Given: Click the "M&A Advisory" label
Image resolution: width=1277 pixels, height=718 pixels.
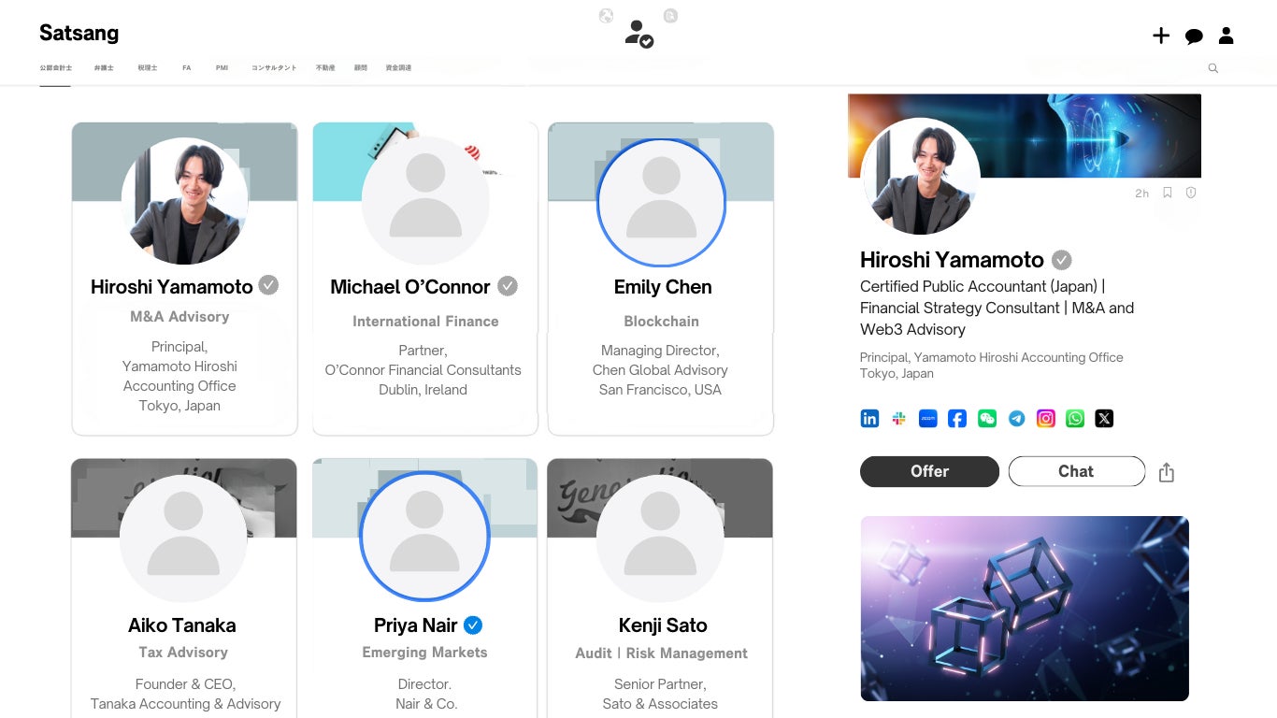Looking at the screenshot, I should click(179, 317).
